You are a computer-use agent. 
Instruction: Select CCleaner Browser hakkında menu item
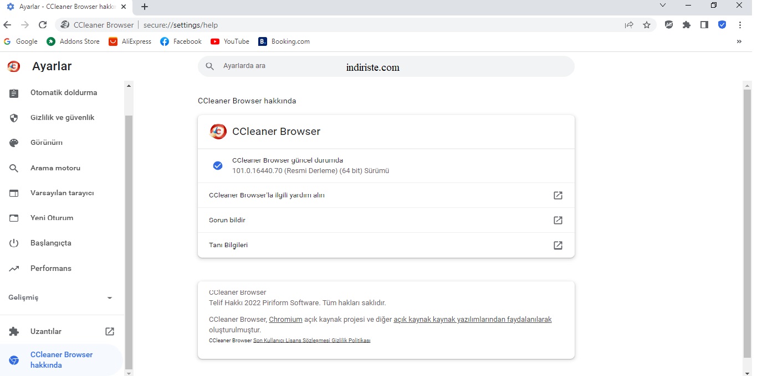pos(61,359)
